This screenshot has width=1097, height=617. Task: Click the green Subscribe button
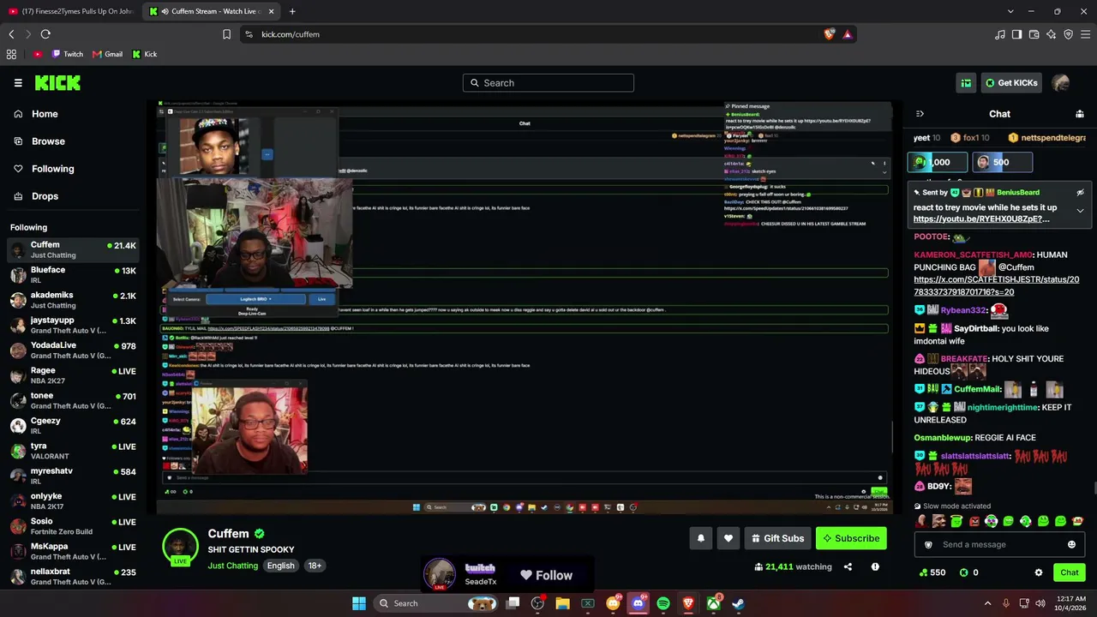[x=851, y=538]
